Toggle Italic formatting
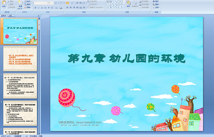Screen dimensions: 214x137 click(39, 8)
